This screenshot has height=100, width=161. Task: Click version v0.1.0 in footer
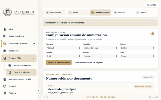[x=46, y=97]
